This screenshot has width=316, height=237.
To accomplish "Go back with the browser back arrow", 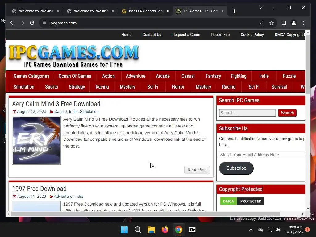I will 12,23.
